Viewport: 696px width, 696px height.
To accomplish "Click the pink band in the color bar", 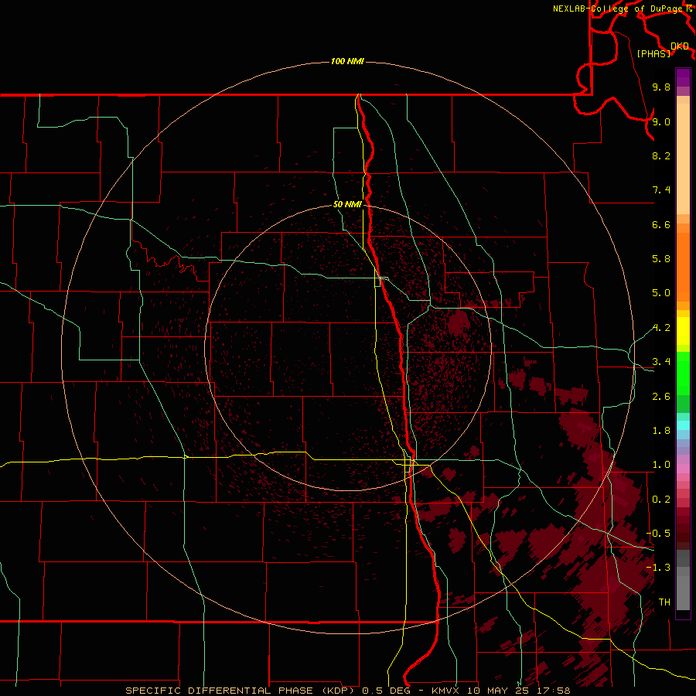I will click(683, 469).
